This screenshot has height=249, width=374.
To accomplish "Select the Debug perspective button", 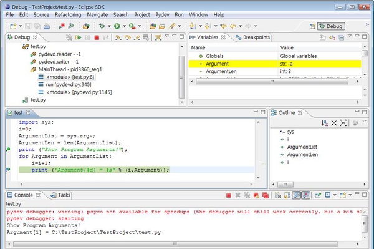I will click(331, 26).
